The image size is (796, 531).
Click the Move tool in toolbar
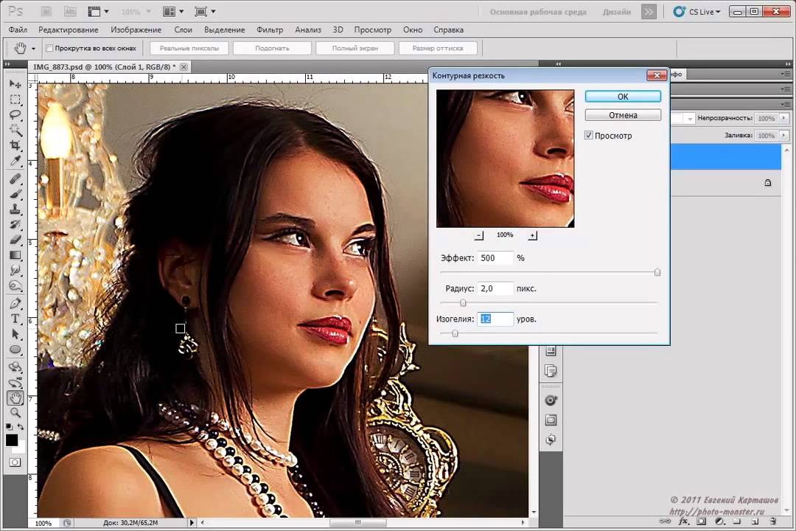coord(15,85)
